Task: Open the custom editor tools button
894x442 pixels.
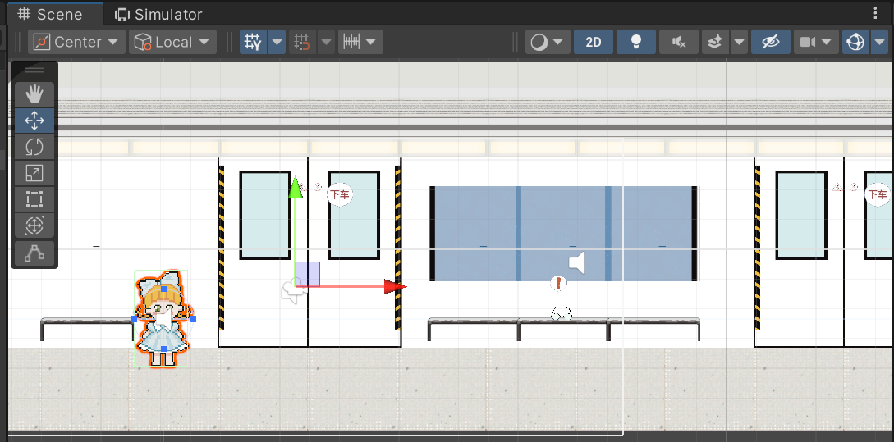Action: pyautogui.click(x=34, y=253)
